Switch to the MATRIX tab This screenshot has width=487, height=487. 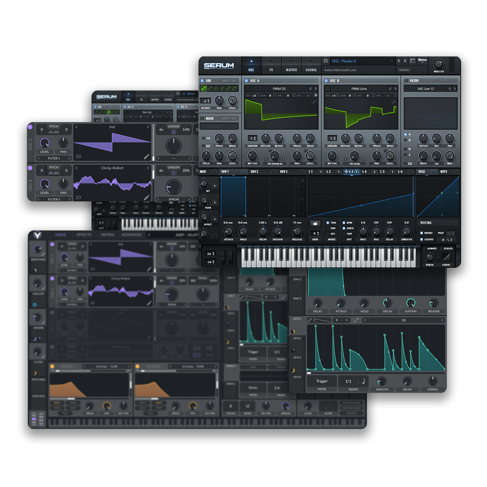(291, 70)
